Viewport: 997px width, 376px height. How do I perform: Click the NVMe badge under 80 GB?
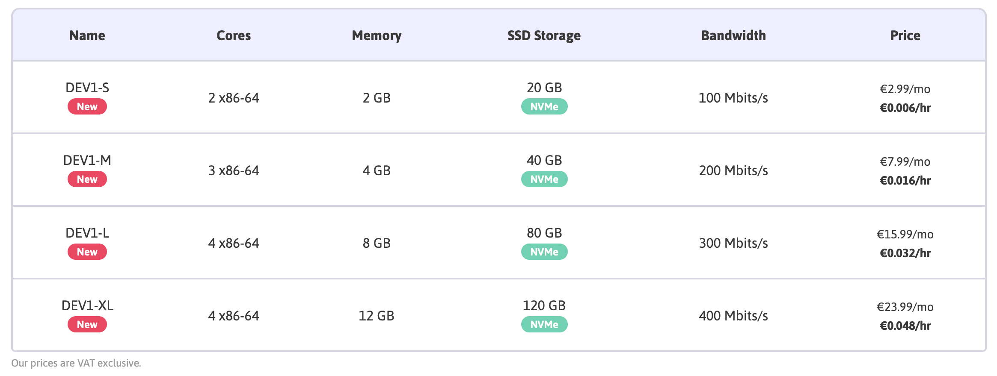click(544, 252)
